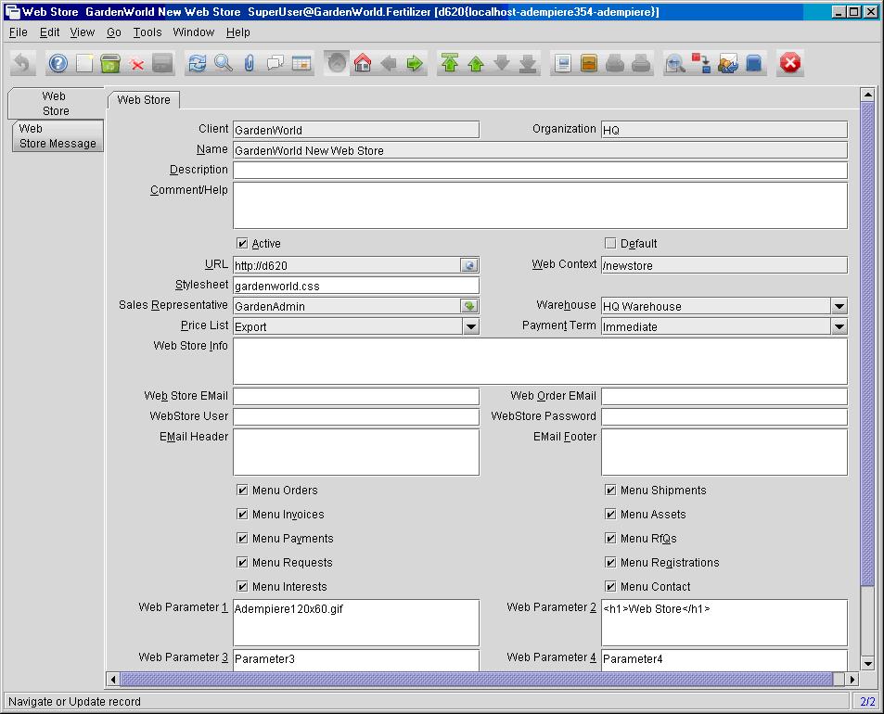The image size is (884, 714).
Task: Click the Undo changes toolbar icon
Action: (22, 63)
